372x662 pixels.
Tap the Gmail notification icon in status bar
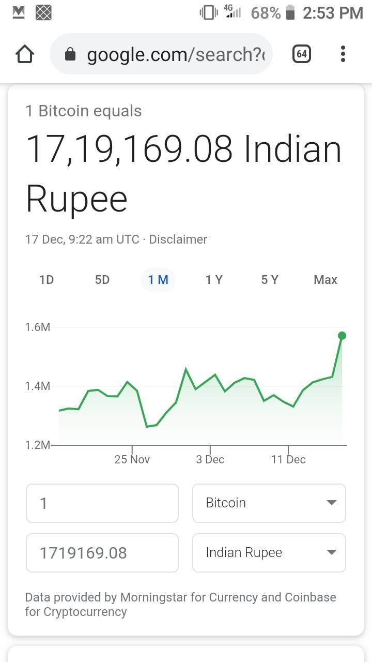pyautogui.click(x=19, y=12)
